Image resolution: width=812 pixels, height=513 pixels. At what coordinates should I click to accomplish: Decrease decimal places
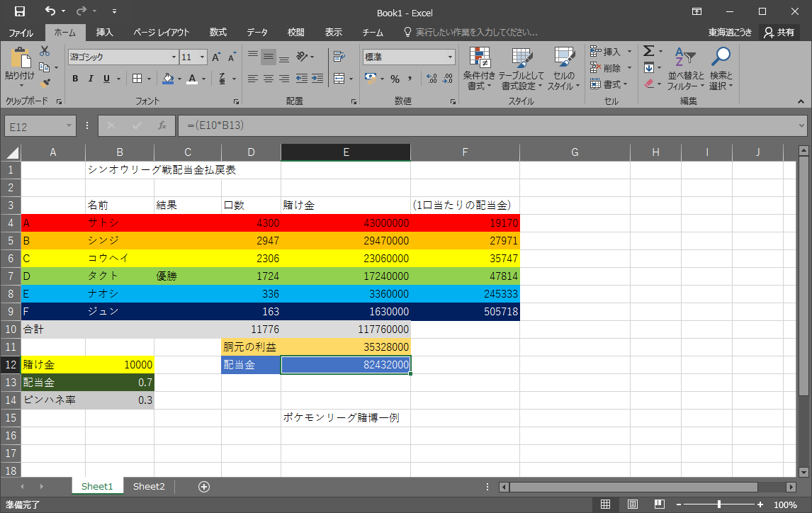tap(448, 79)
